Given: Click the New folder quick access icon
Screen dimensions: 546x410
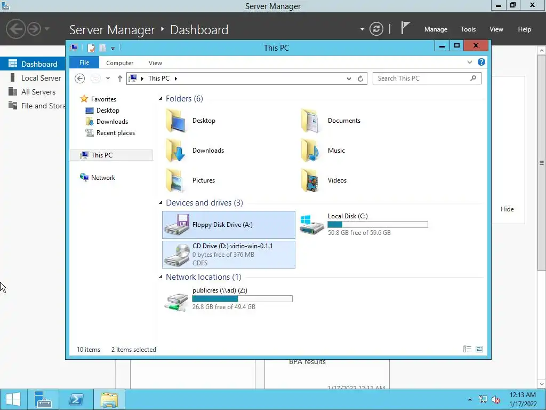Looking at the screenshot, I should click(x=103, y=48).
